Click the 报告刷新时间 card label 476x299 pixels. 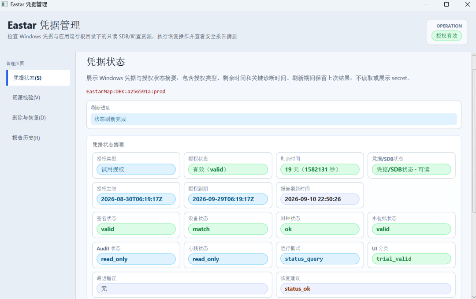tap(295, 189)
